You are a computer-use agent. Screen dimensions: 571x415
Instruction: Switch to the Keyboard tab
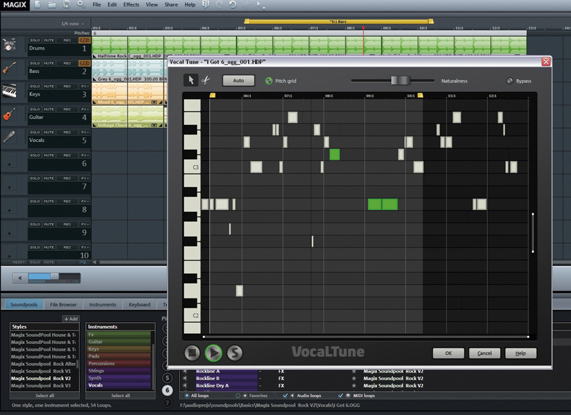coord(139,304)
